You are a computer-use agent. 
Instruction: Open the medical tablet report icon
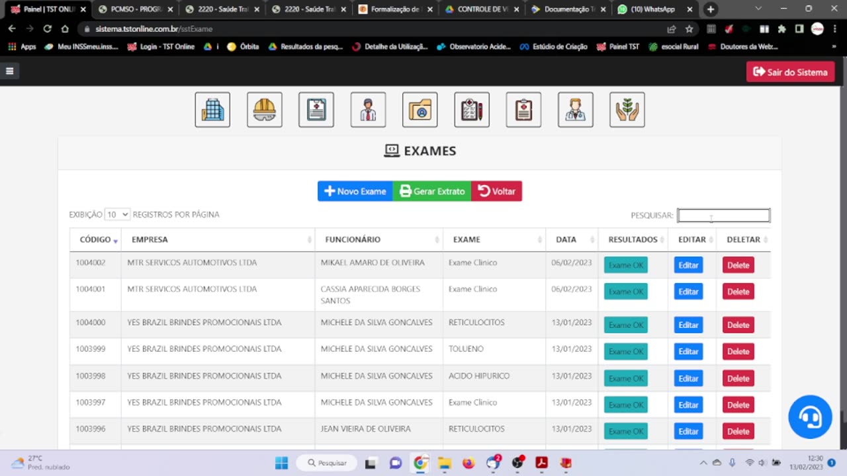pos(316,110)
